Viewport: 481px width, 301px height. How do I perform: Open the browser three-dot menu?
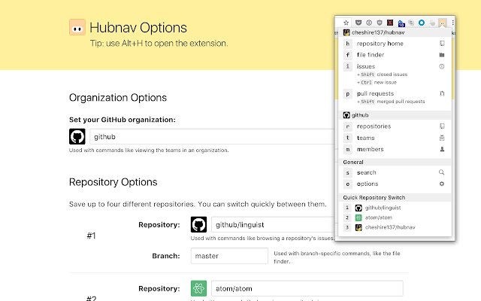click(x=452, y=23)
